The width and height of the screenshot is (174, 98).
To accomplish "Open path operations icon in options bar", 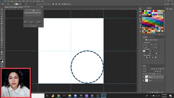I will 53,4.
